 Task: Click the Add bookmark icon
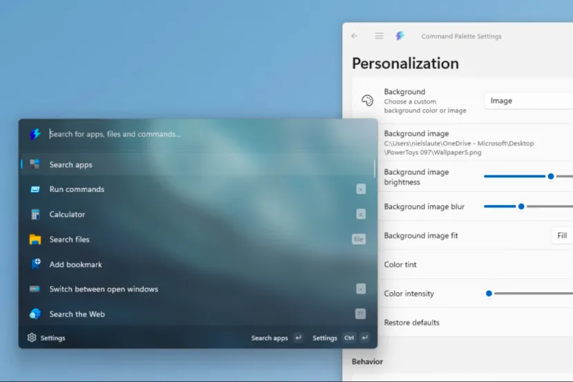[35, 265]
